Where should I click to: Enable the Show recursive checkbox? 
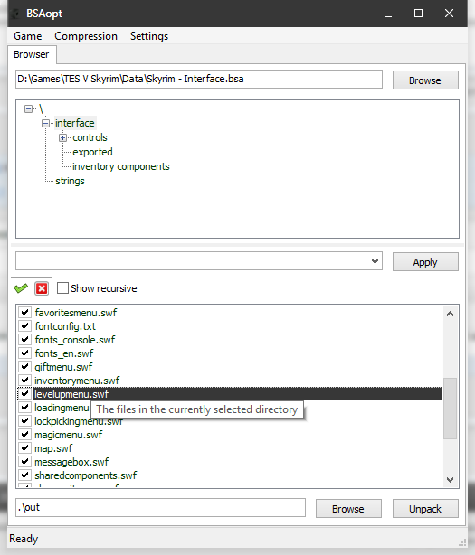click(x=62, y=288)
